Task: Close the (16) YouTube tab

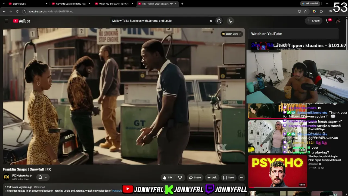Action: pyautogui.click(x=46, y=4)
